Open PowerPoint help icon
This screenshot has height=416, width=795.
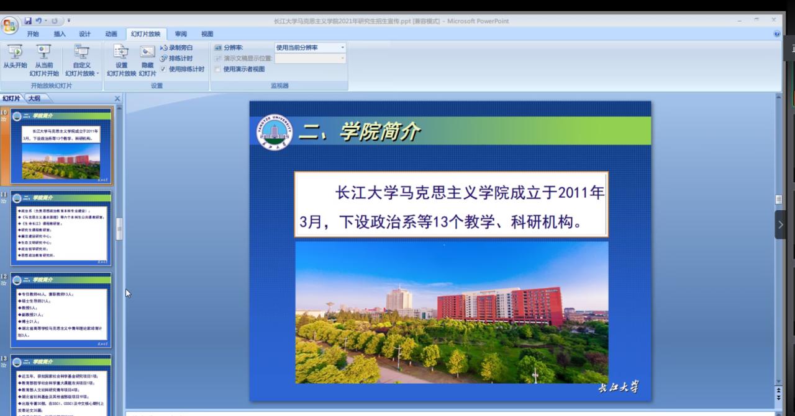pyautogui.click(x=777, y=34)
